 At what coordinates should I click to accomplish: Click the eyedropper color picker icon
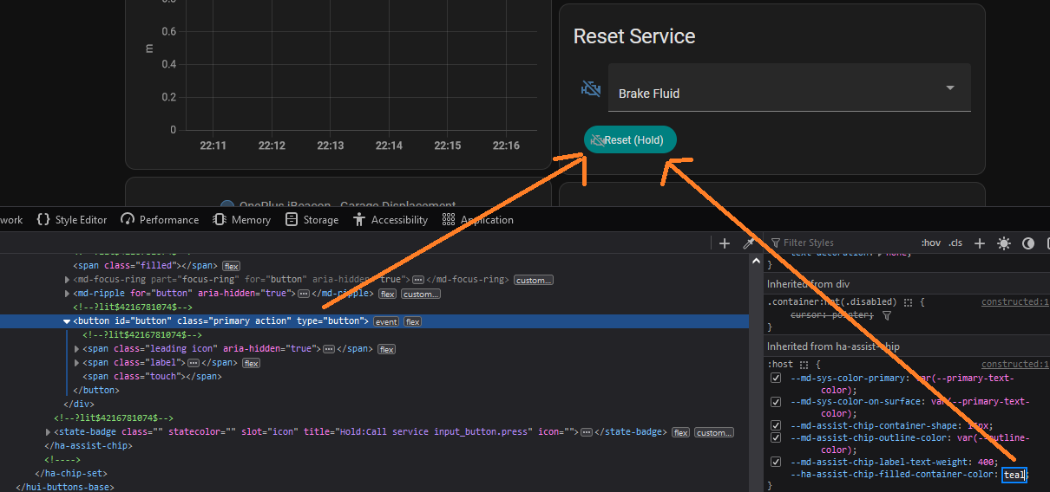pyautogui.click(x=748, y=243)
